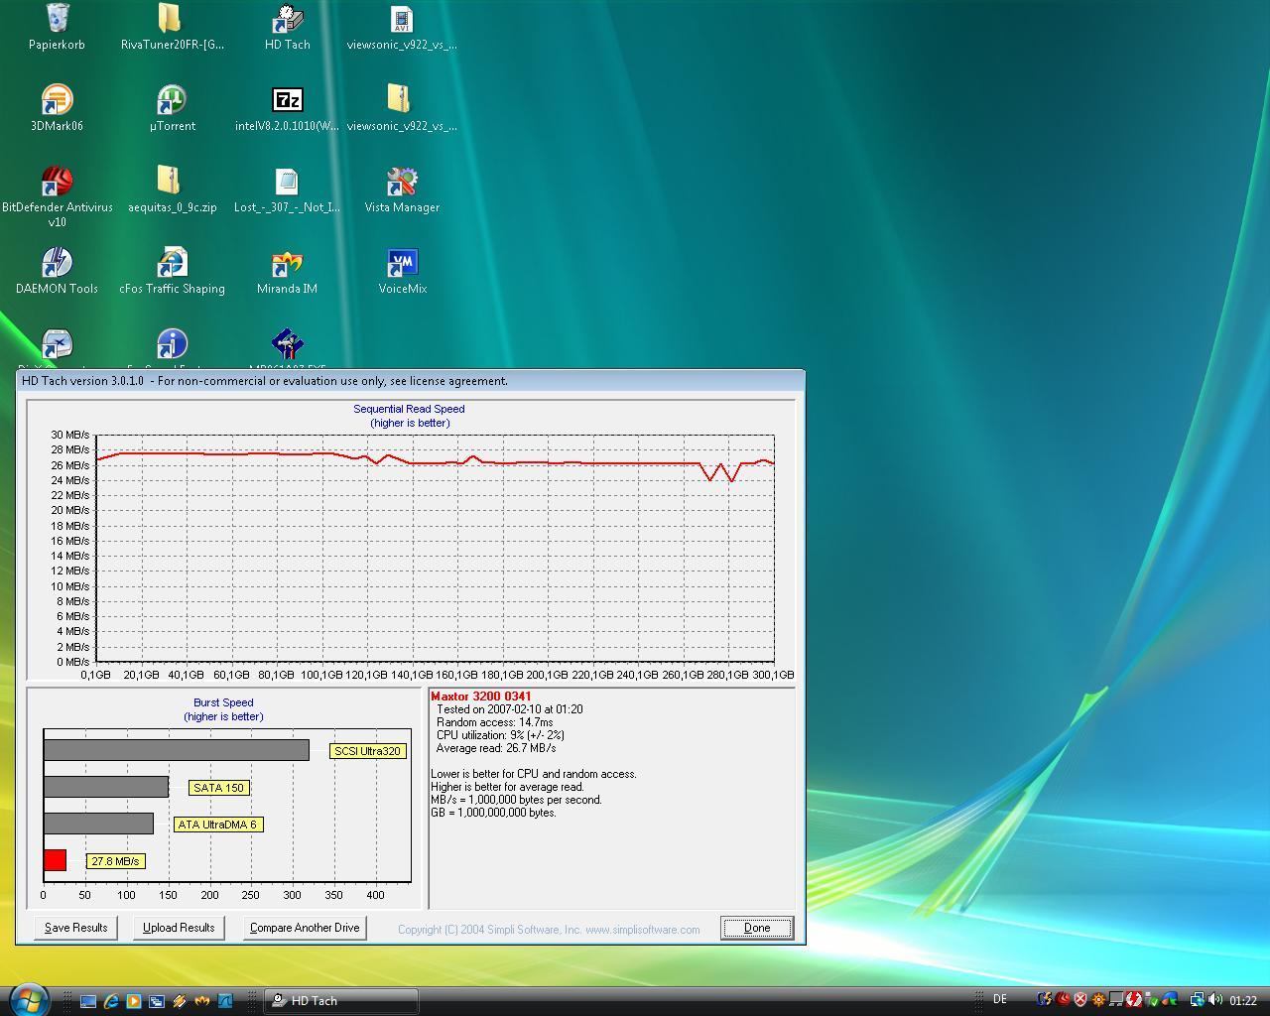Click the Upload Results button
The height and width of the screenshot is (1016, 1270).
pyautogui.click(x=179, y=928)
